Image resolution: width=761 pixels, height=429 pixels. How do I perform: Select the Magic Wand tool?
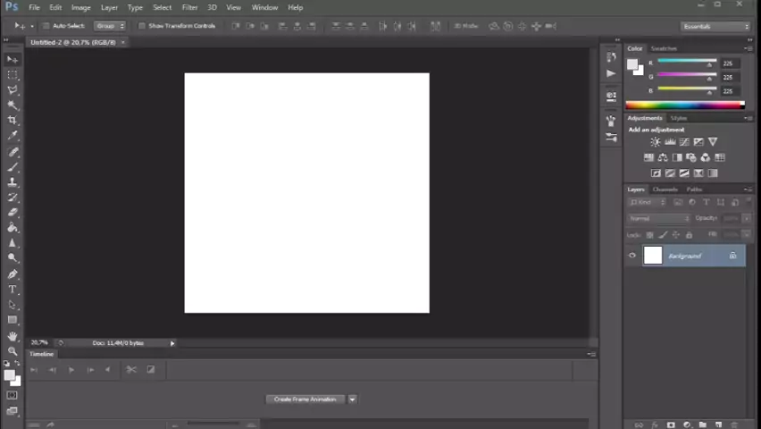point(13,105)
